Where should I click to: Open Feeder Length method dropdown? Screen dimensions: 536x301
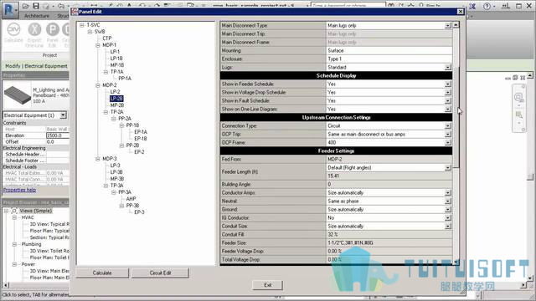tap(448, 168)
